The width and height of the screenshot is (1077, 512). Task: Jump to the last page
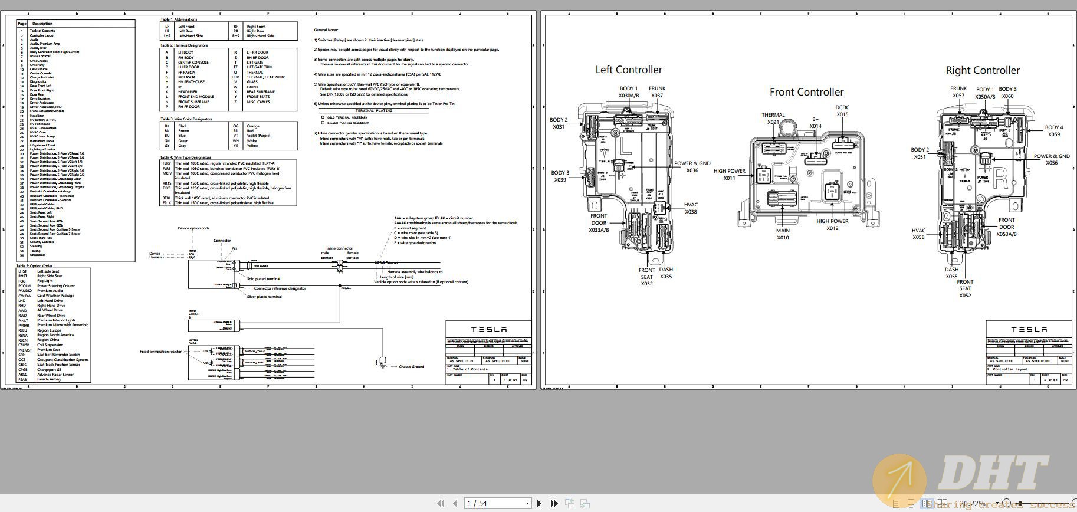554,503
